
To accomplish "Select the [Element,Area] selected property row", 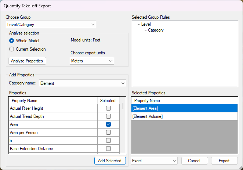I will pyautogui.click(x=184, y=108).
